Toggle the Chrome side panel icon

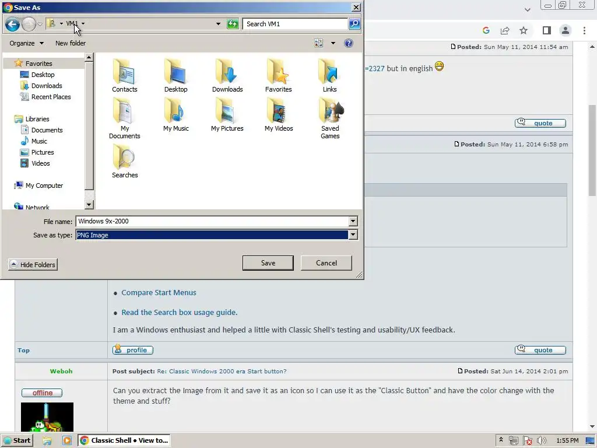coord(547,30)
